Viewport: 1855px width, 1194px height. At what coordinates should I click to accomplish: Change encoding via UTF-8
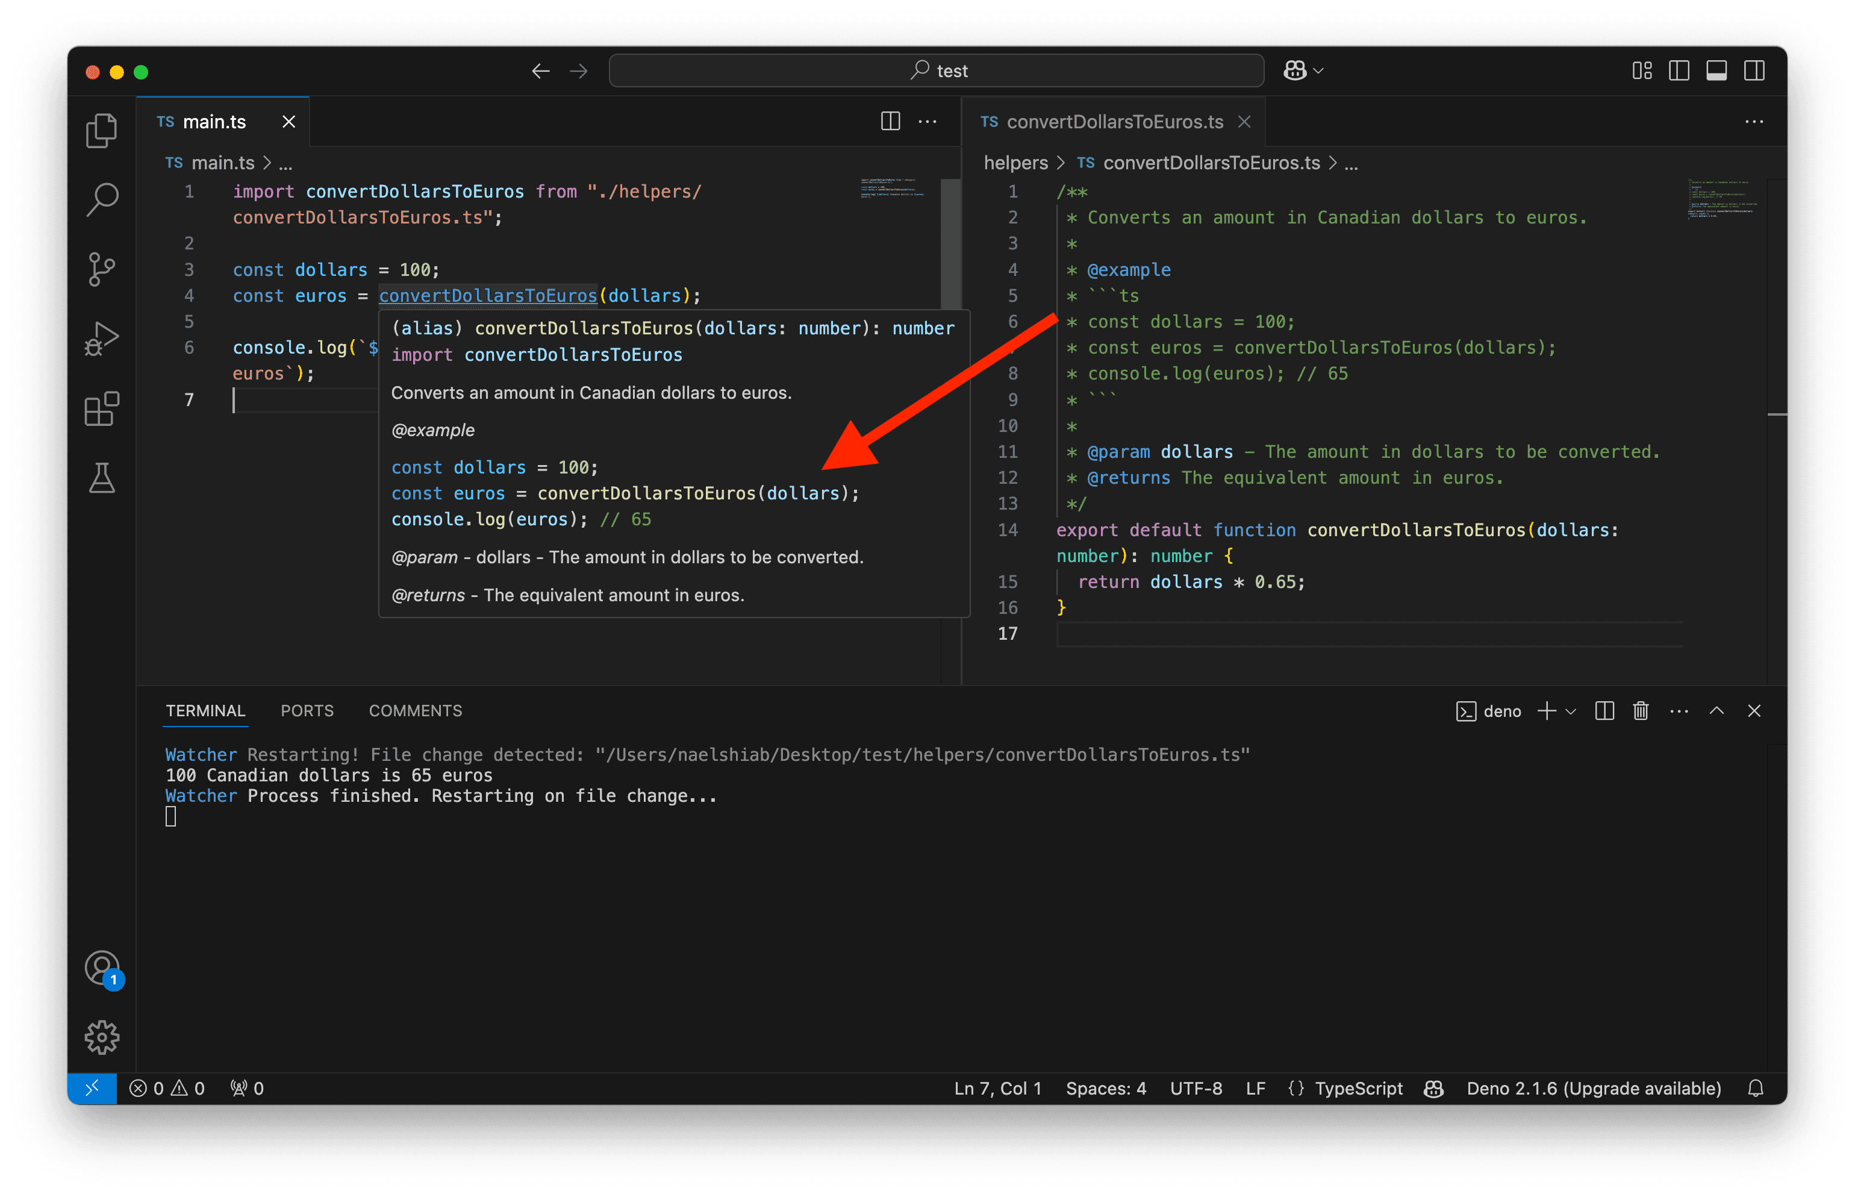pyautogui.click(x=1196, y=1088)
